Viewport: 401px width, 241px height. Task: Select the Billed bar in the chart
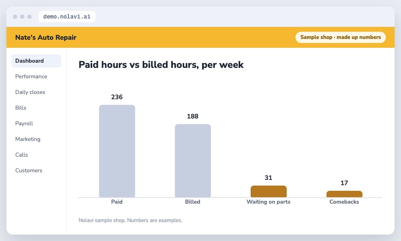tap(192, 161)
